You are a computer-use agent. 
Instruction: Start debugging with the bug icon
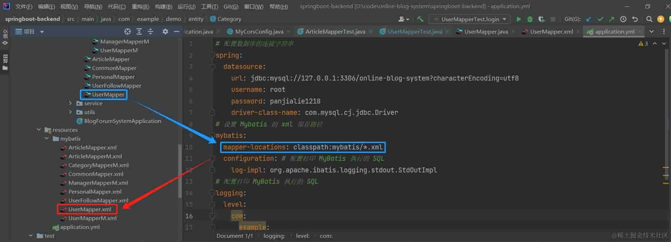tap(530, 19)
